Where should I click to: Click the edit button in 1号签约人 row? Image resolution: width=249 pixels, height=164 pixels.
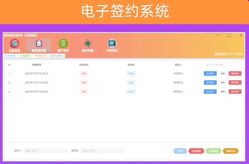point(223,74)
